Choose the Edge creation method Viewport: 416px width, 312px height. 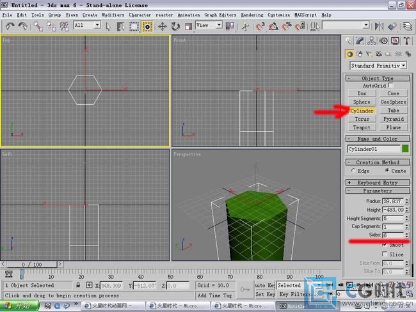click(x=353, y=171)
